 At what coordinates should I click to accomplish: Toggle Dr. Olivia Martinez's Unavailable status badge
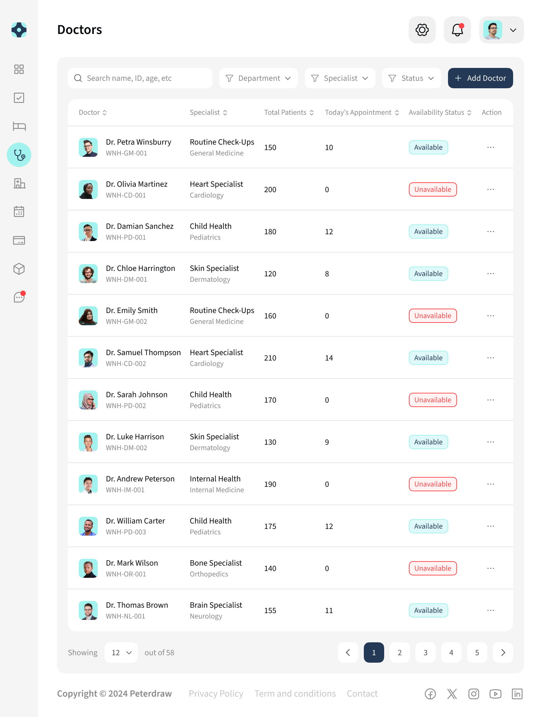coord(433,189)
